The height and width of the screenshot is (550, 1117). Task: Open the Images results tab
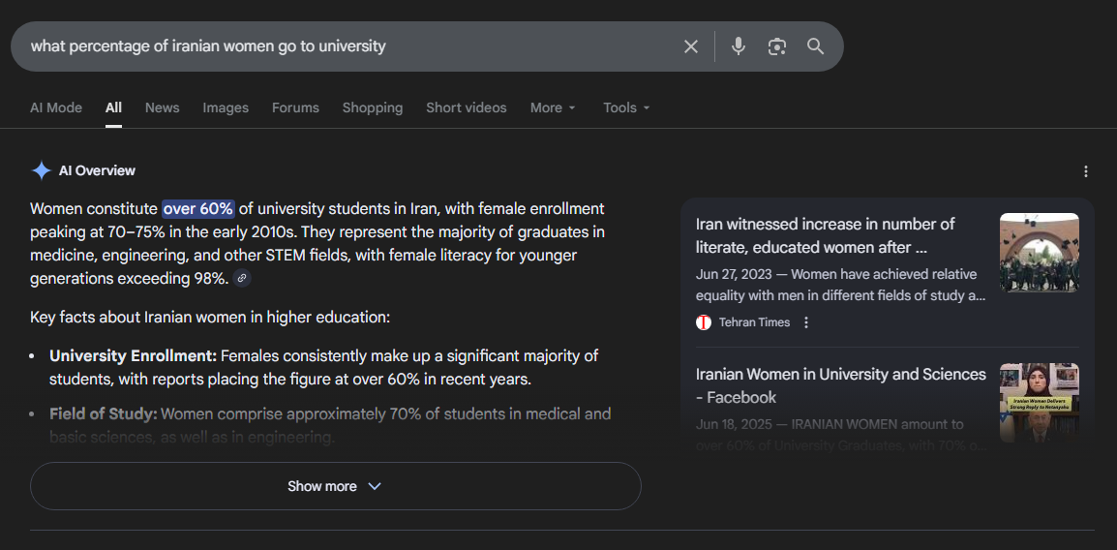pos(226,107)
